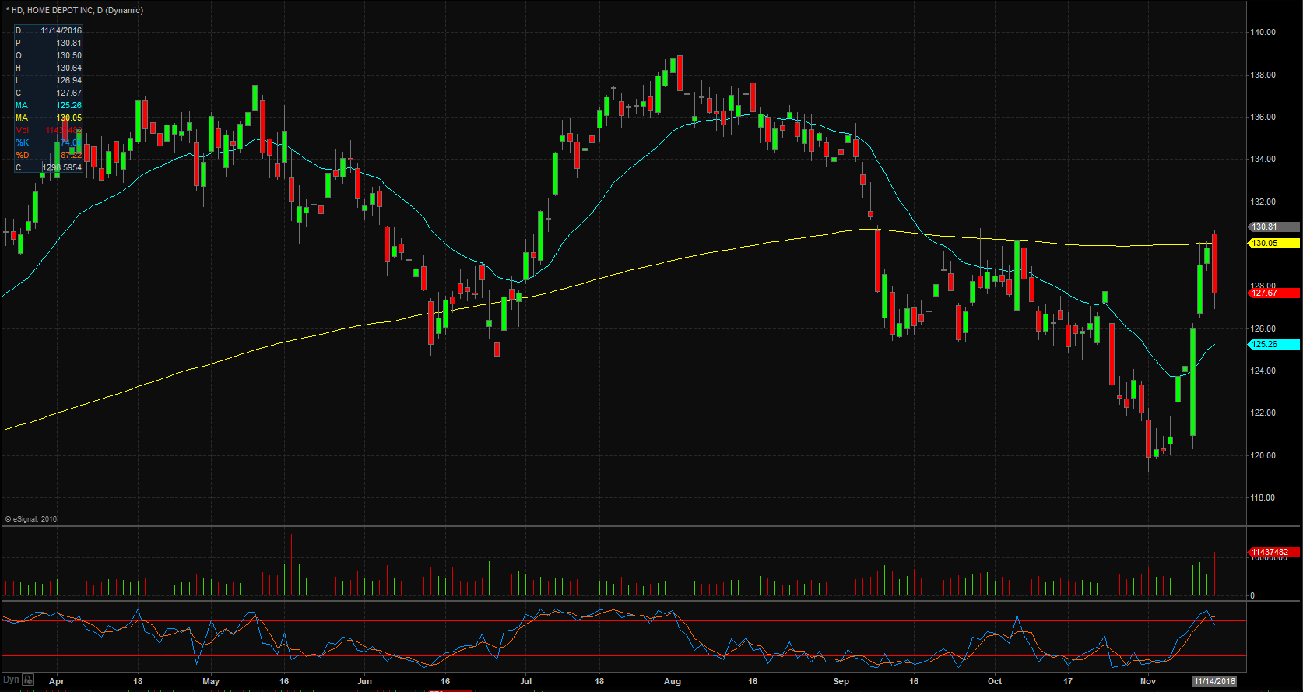
Task: Click the 122.00 price axis label
Action: click(1263, 413)
